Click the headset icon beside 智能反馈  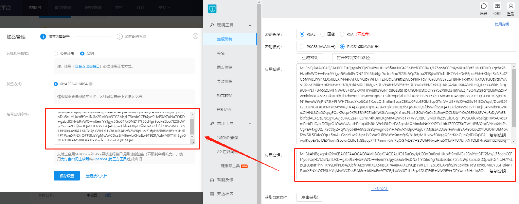click(212, 180)
